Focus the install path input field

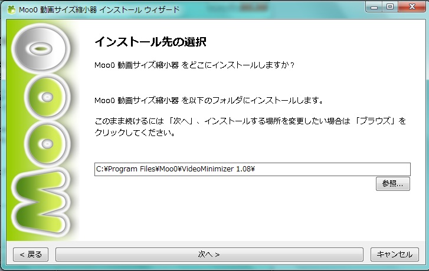point(252,169)
